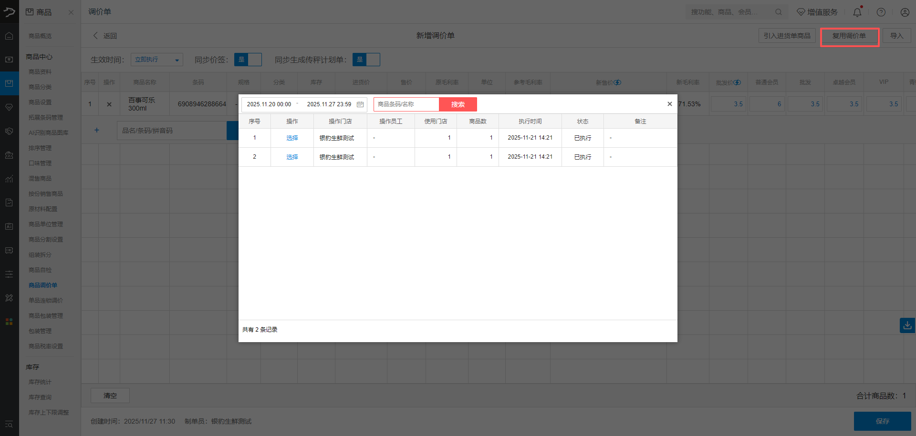Click 选择 link in the first record
Image resolution: width=916 pixels, height=436 pixels.
pyautogui.click(x=292, y=138)
